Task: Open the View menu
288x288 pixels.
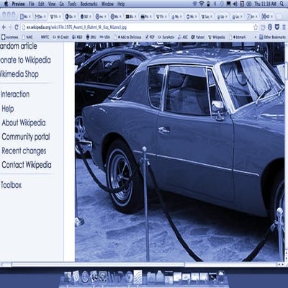Action: click(x=52, y=4)
